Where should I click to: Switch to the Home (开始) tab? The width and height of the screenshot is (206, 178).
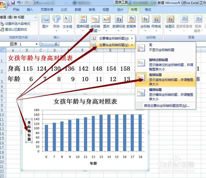click(x=16, y=10)
